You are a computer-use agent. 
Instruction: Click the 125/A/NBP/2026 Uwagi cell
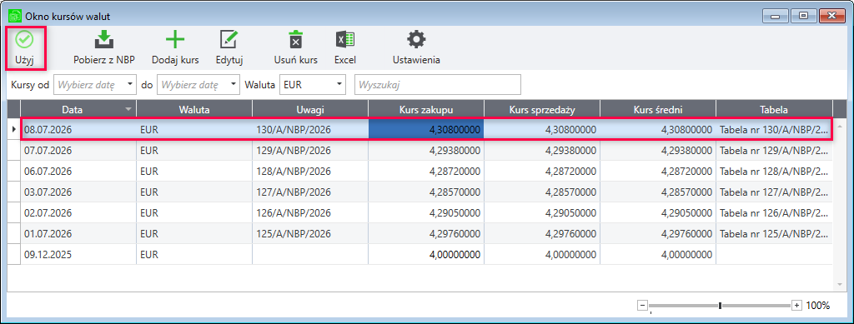pyautogui.click(x=310, y=234)
